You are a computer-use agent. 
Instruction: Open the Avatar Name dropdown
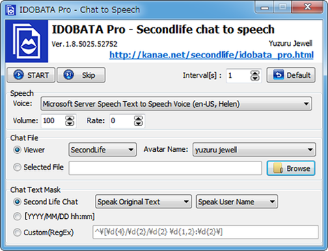[x=254, y=150]
